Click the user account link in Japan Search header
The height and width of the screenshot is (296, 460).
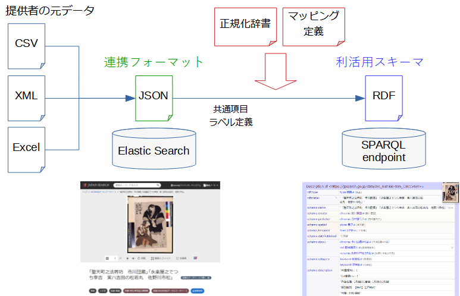[186, 185]
